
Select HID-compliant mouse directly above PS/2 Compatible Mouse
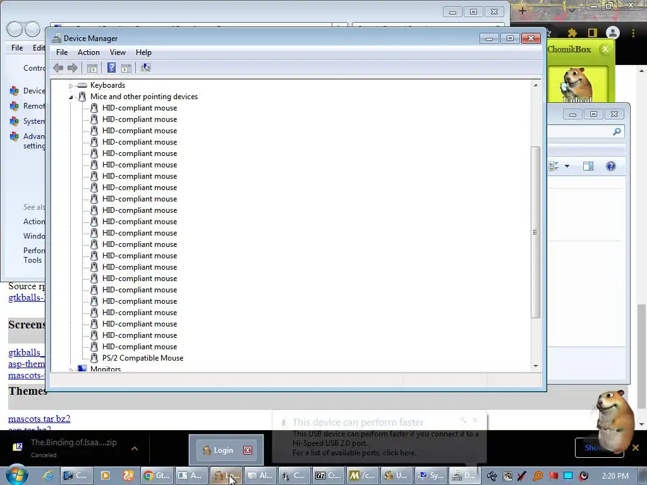tap(140, 347)
